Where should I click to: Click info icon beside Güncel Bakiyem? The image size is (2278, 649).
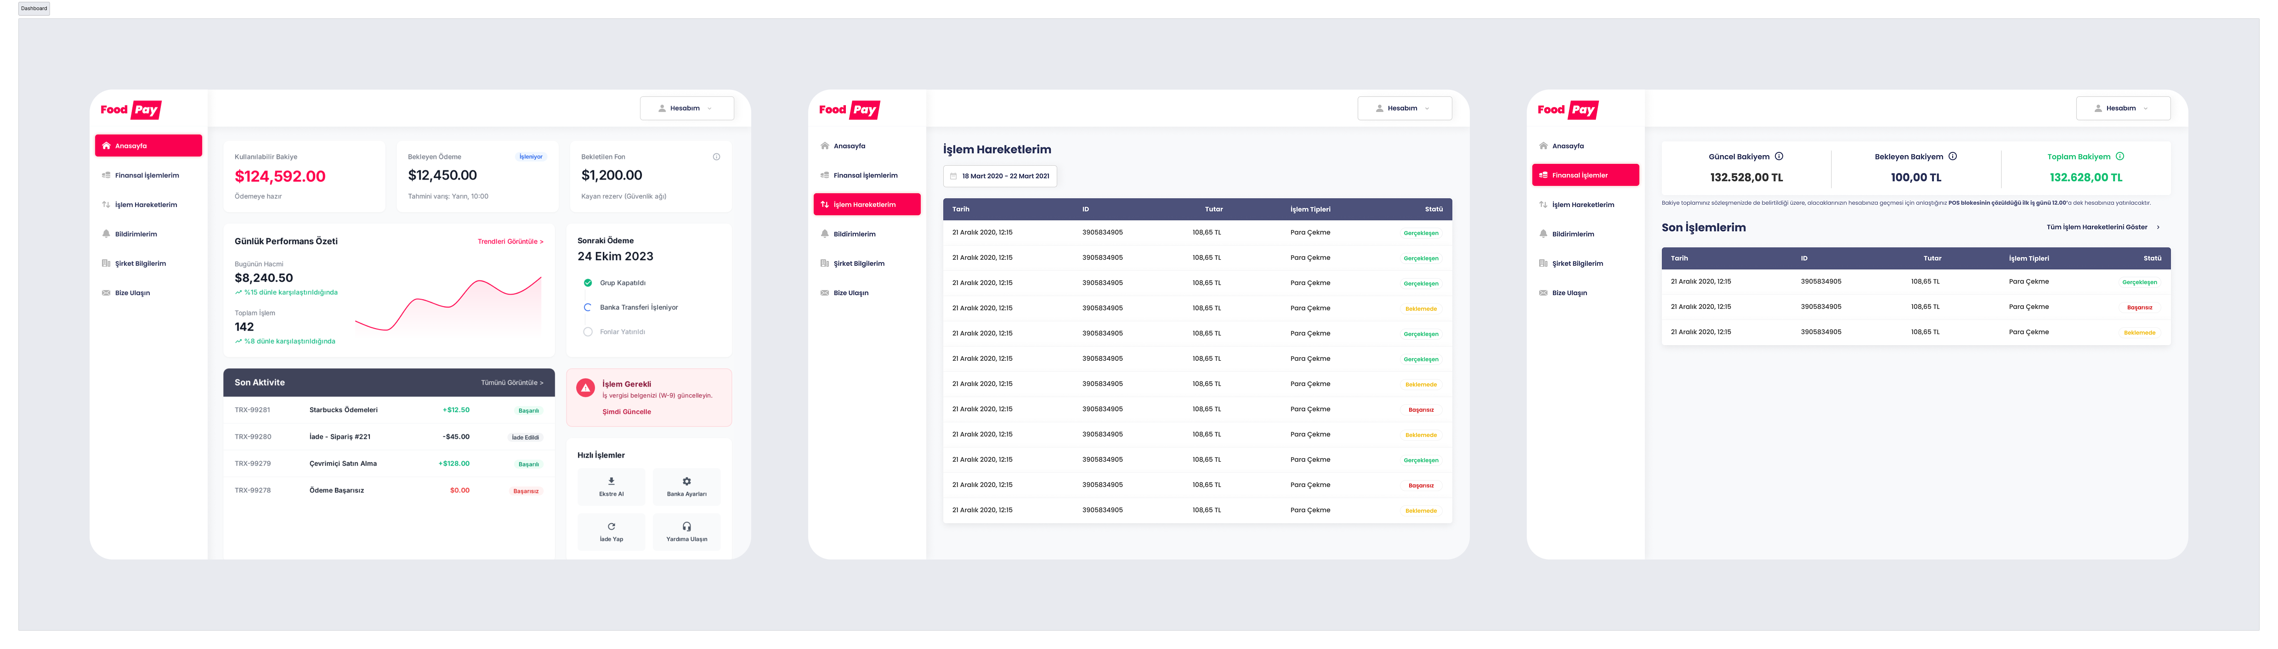[x=1779, y=157]
